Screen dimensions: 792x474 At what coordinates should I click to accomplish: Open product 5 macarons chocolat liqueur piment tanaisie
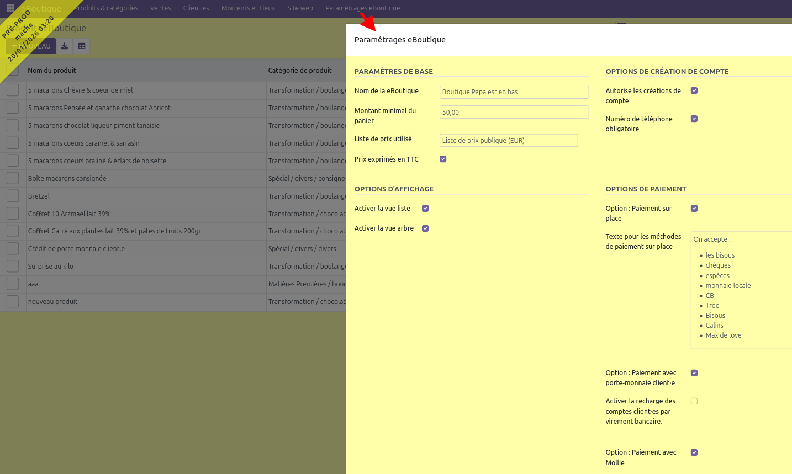tap(94, 126)
